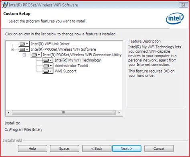Open install dropdown for WiFi Connection Utility
Viewport: 190px width, 157px height.
[36, 55]
